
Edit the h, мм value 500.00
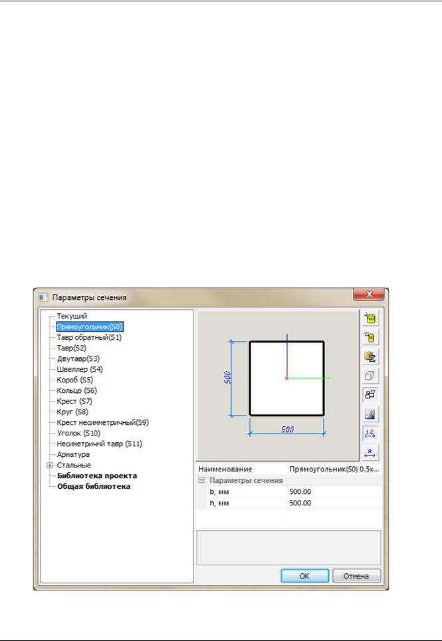pyautogui.click(x=334, y=503)
